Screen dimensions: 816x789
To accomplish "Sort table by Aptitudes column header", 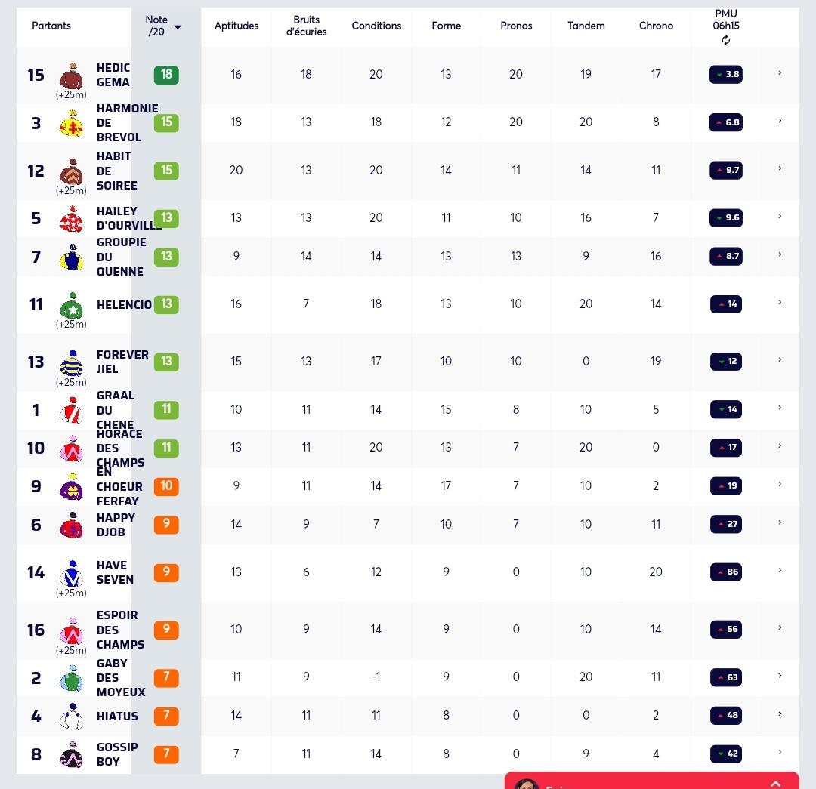I will (x=236, y=26).
